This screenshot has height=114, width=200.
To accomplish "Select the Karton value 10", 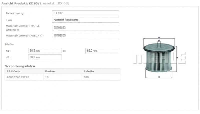I will point(47,77).
